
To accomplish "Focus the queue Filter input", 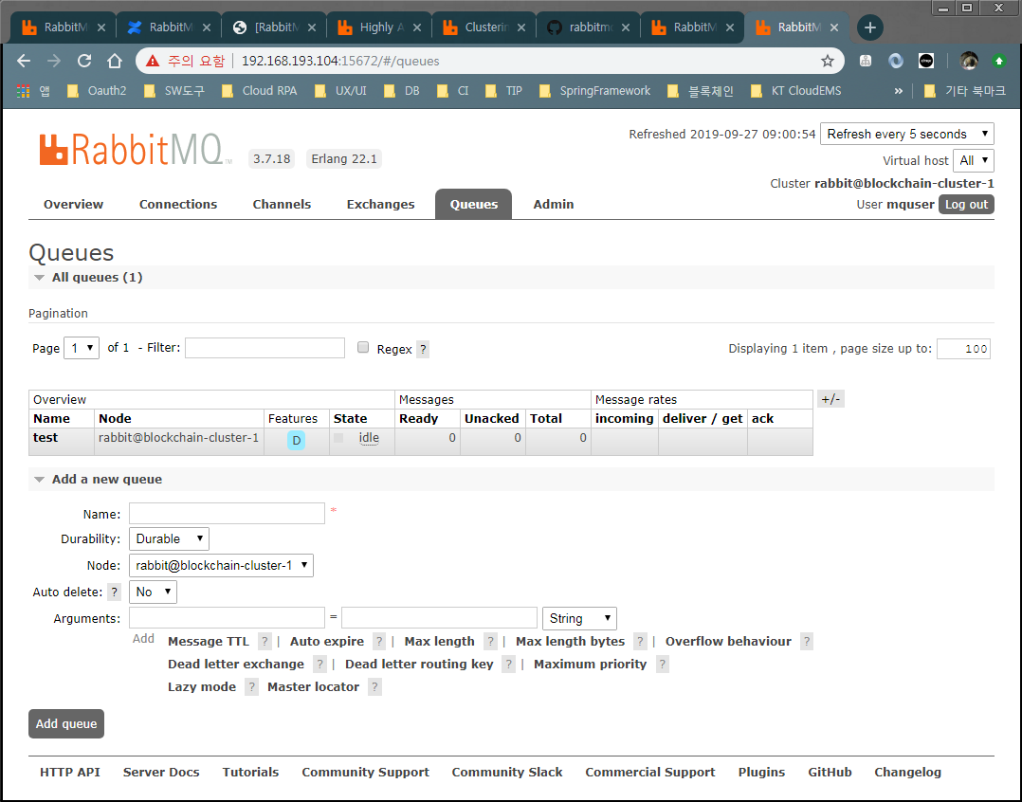I will 265,348.
